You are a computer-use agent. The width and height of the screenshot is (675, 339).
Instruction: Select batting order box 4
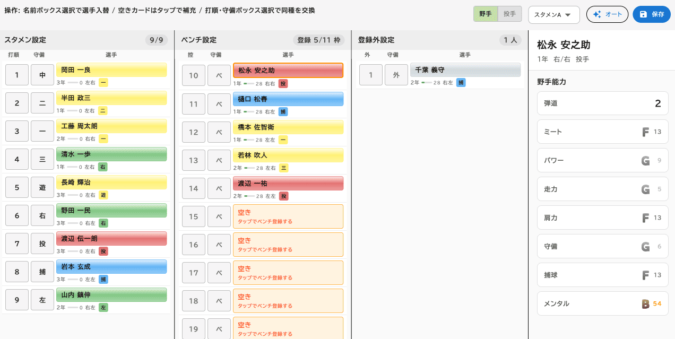click(17, 159)
